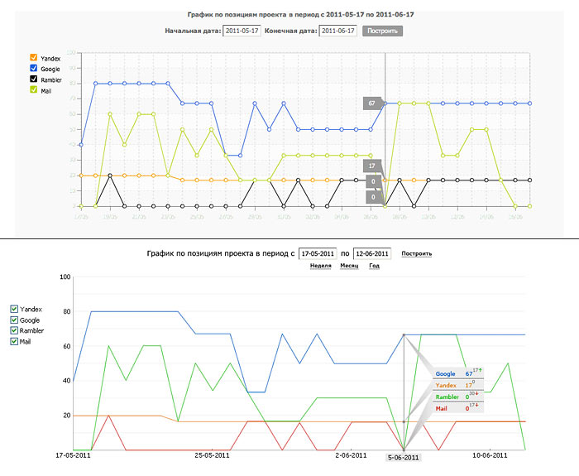Toggle the black Rambler legend checkbox

(34, 79)
